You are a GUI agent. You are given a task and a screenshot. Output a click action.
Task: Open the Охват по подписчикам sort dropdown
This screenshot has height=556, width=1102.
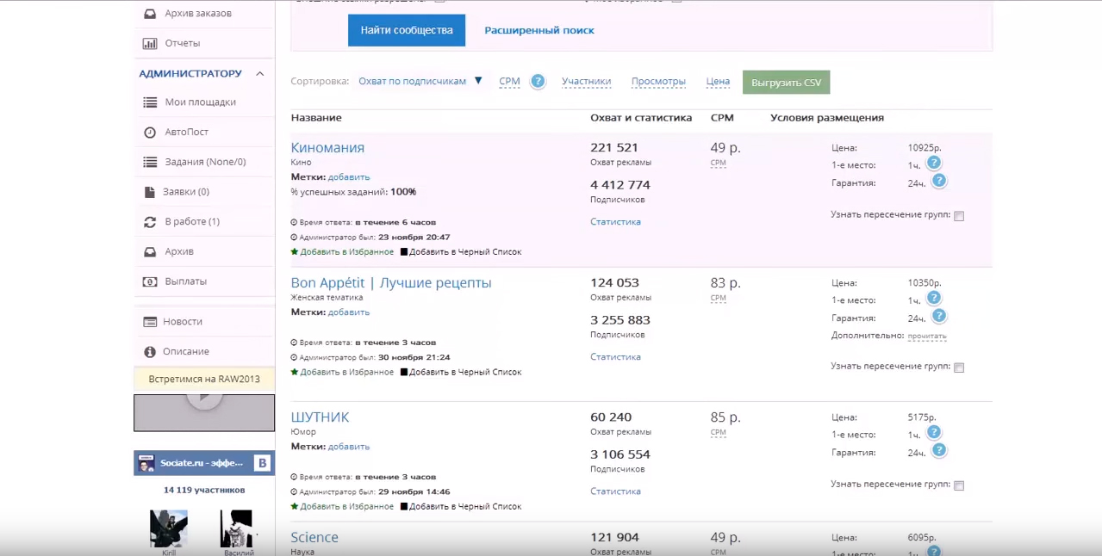pos(420,81)
